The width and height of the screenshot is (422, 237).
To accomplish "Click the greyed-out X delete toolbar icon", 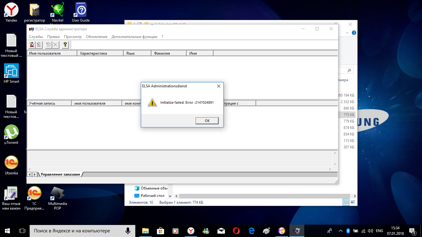I will pyautogui.click(x=56, y=45).
